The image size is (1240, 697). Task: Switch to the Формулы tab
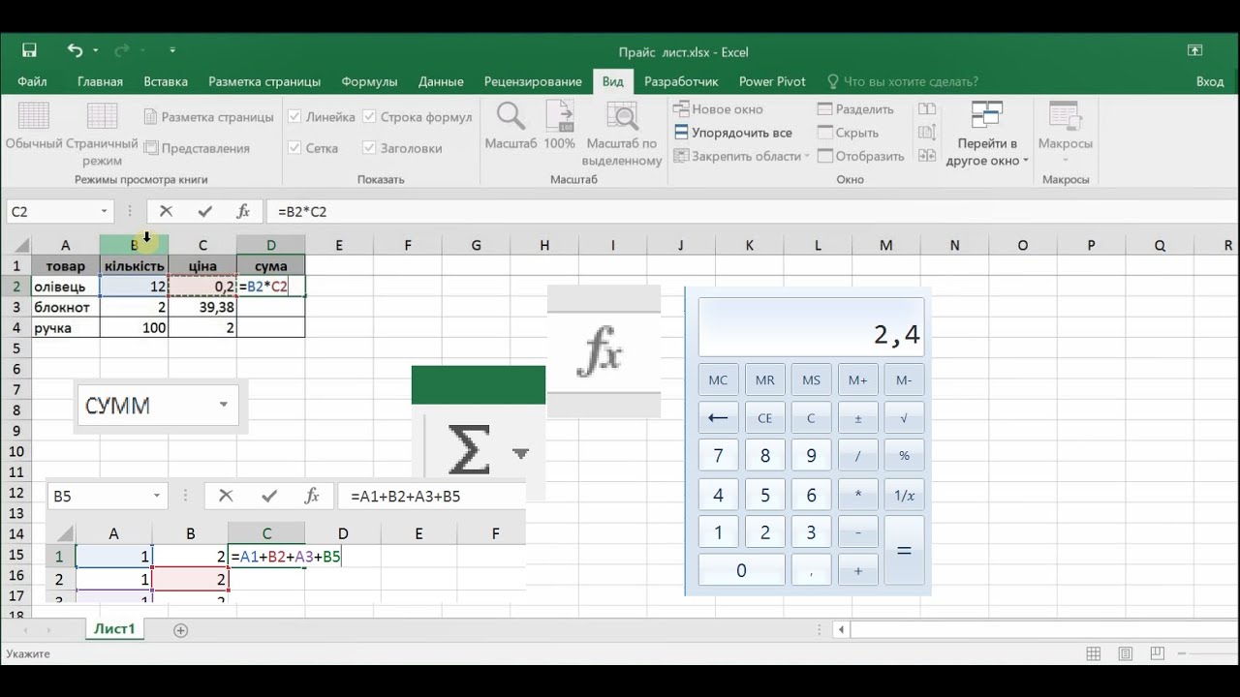click(369, 81)
